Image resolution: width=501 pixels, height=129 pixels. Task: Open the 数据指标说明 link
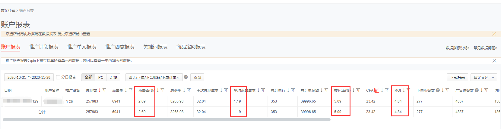click(458, 48)
